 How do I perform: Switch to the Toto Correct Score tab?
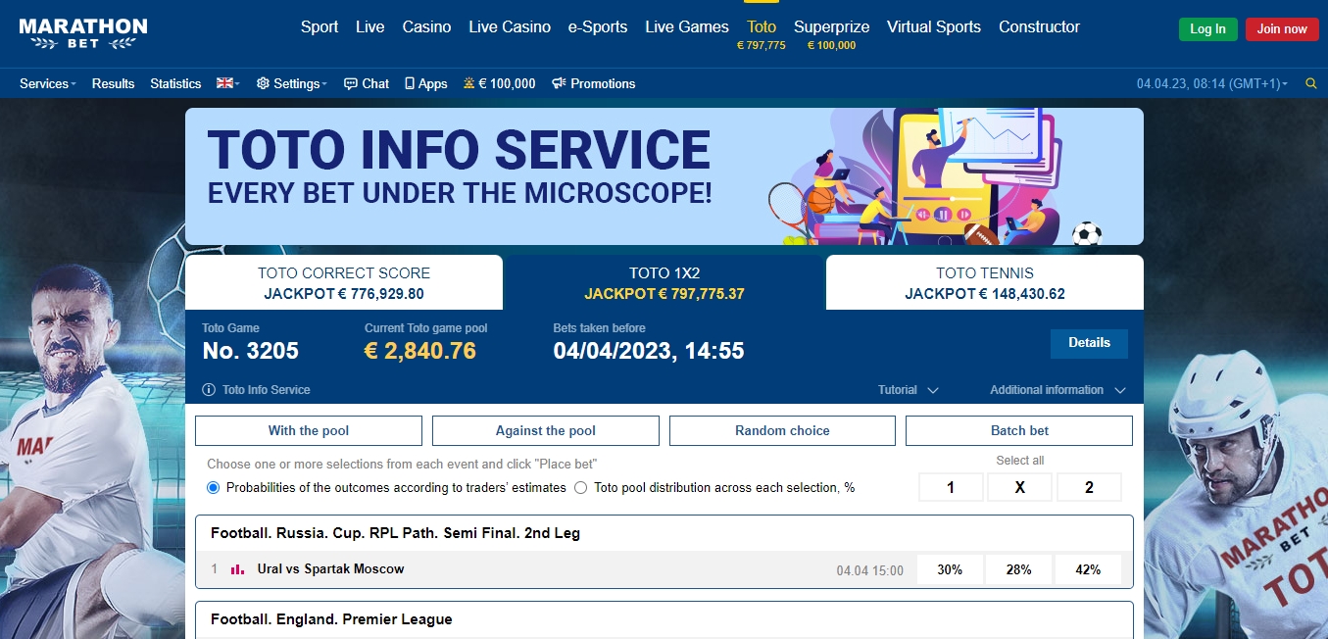click(344, 282)
